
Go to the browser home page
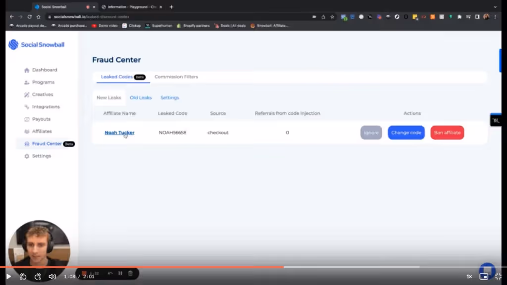pos(39,17)
